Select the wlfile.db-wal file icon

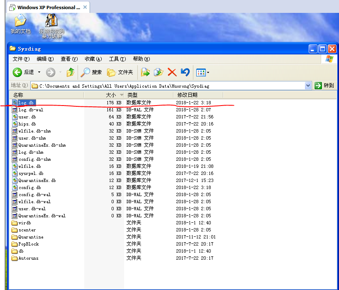(15, 202)
